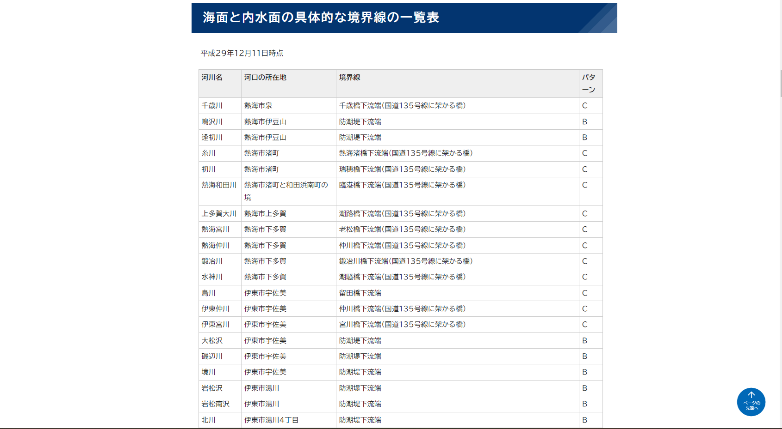
Task: Click the 伊東市宇佐美 location for 烏川
Action: [x=265, y=293]
